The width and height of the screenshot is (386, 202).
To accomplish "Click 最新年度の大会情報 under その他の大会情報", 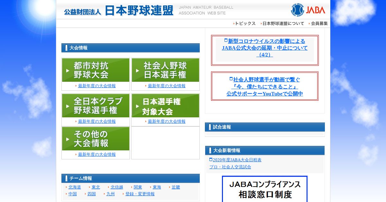I will (x=97, y=155).
